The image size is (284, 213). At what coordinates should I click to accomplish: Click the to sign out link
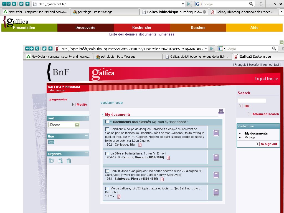pos(269,144)
